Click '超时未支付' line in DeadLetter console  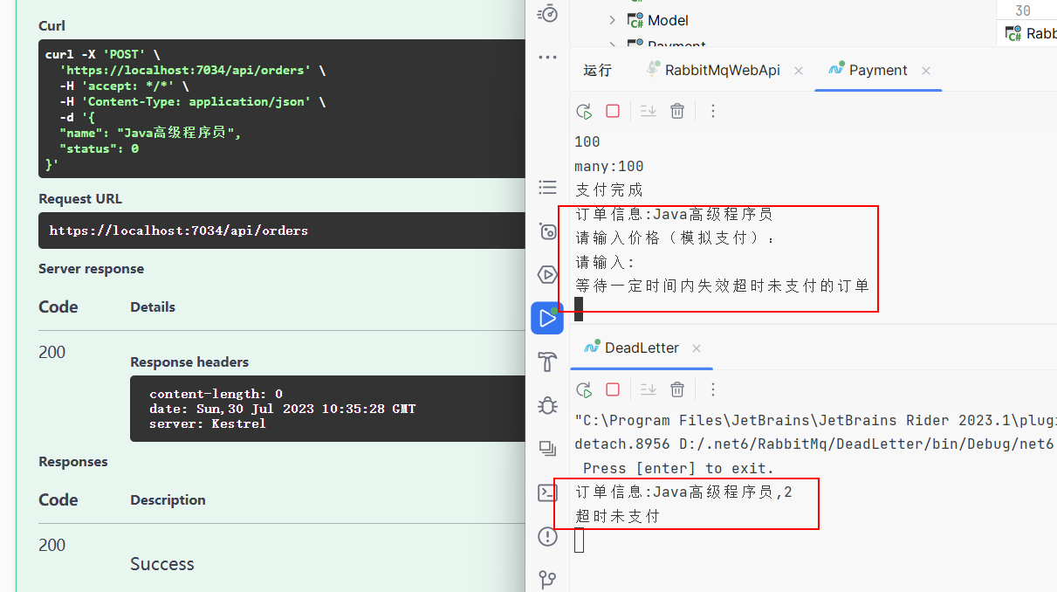click(617, 516)
